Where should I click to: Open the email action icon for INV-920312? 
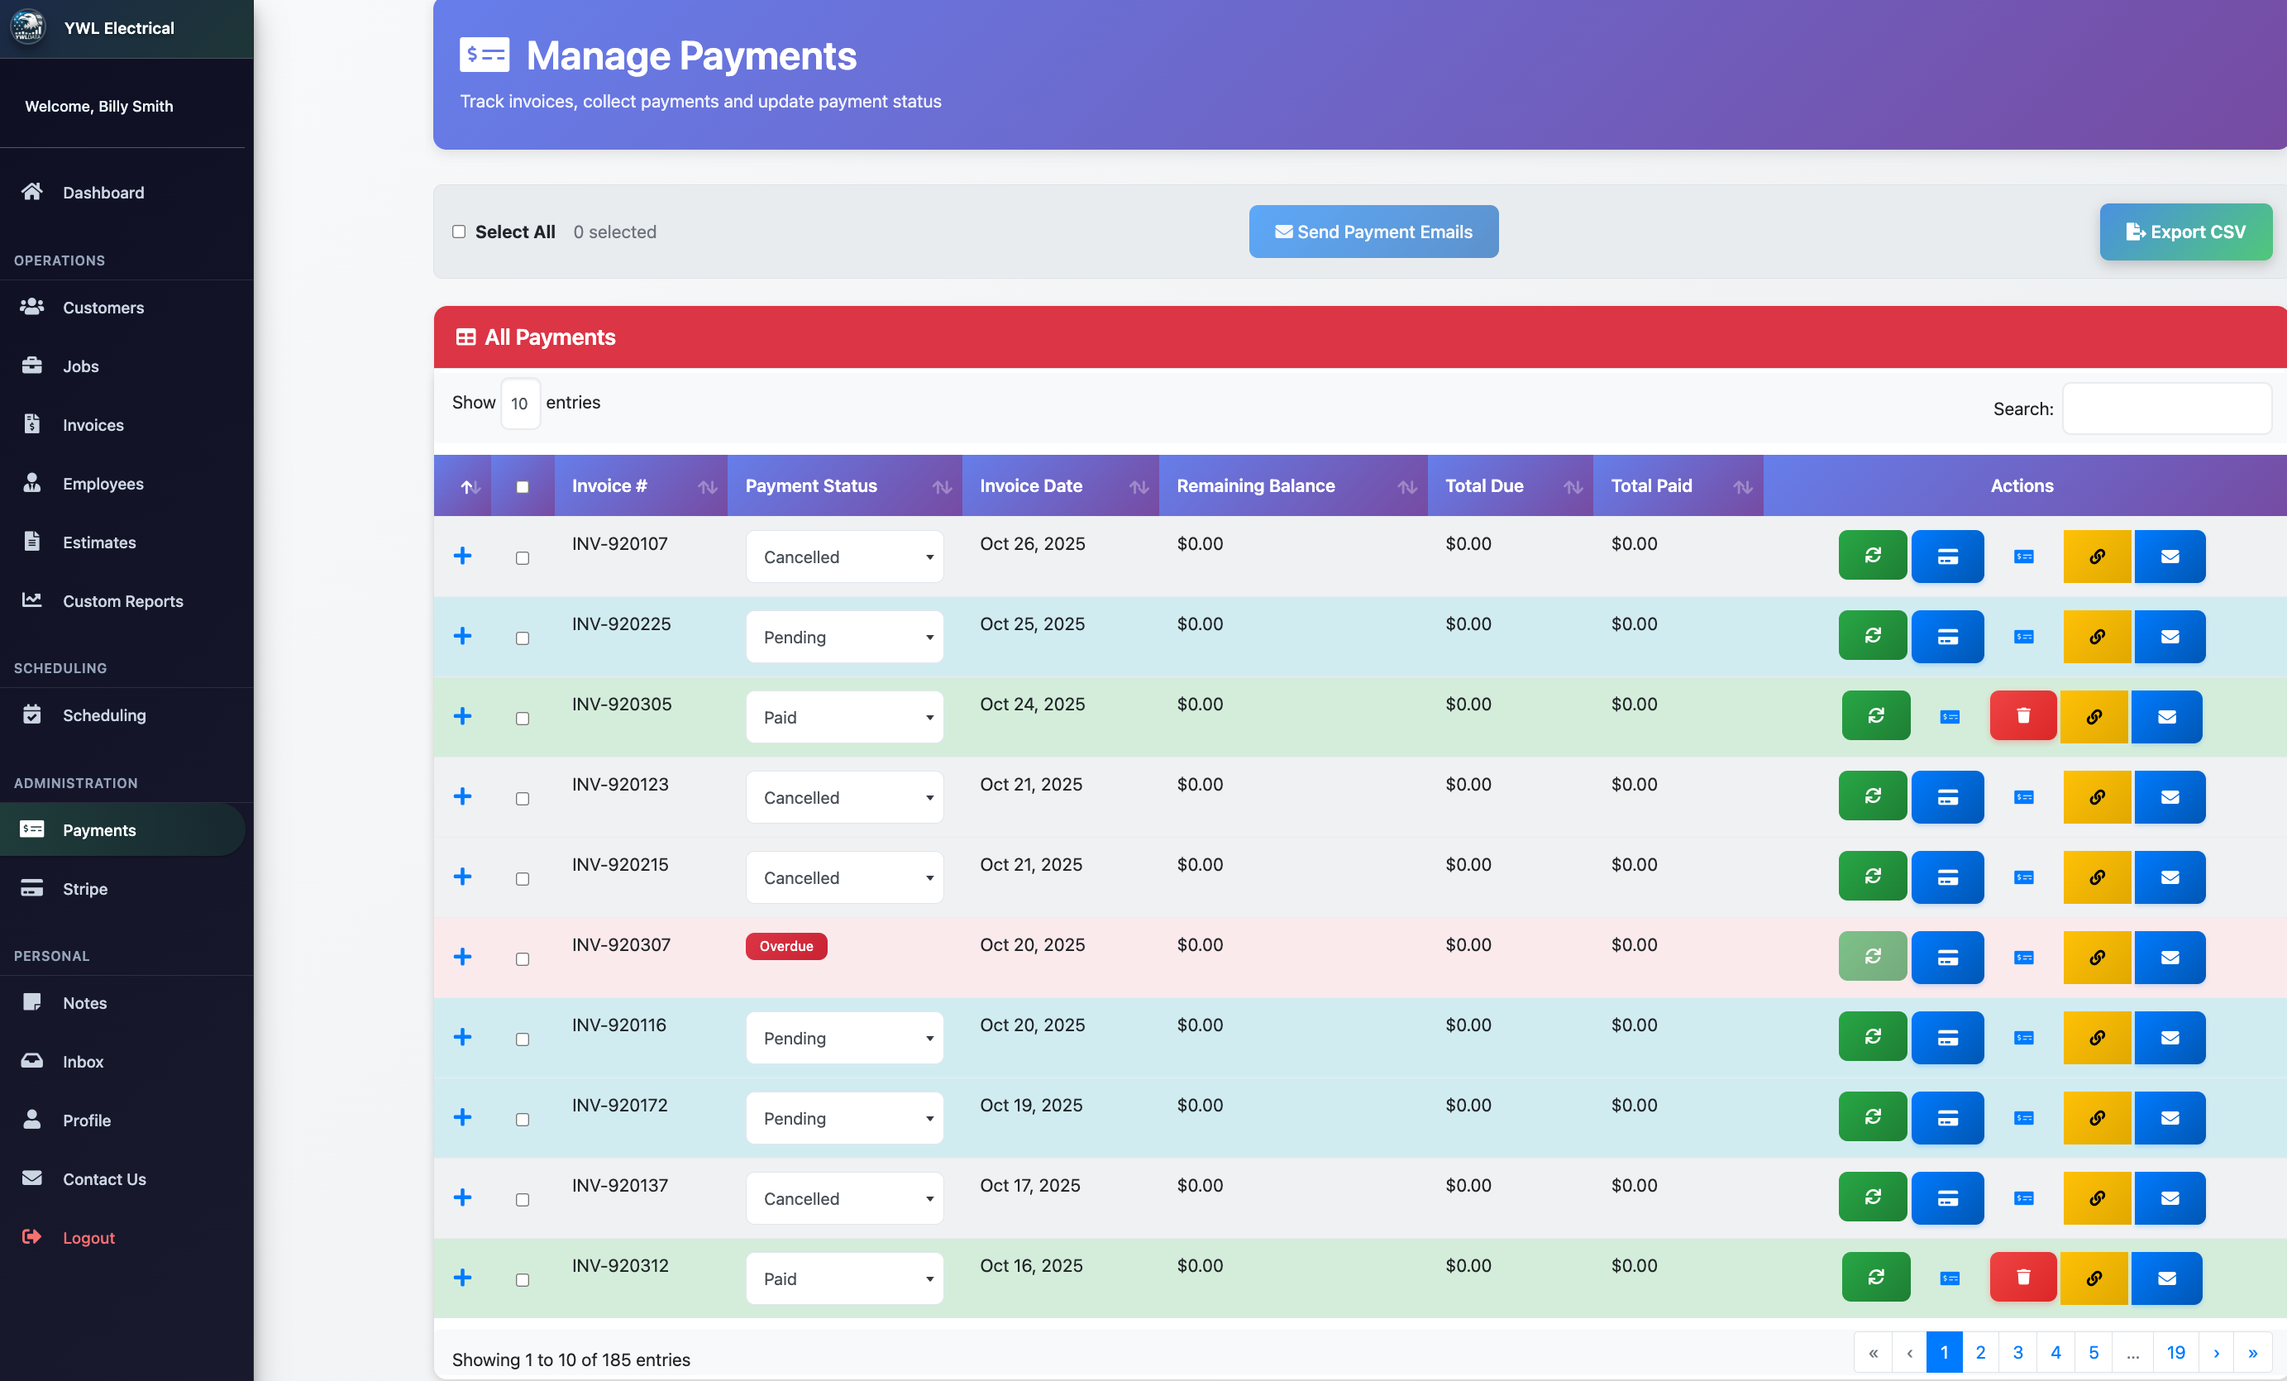2167,1278
